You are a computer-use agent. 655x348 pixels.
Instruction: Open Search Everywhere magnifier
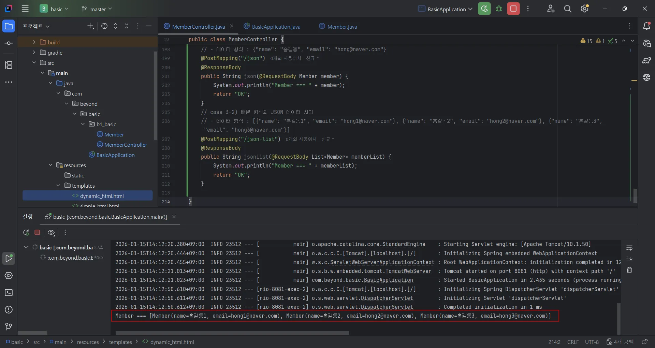[567, 9]
